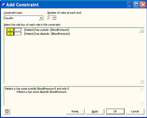Select yellow role box numbered 1
Screen dimensions: 147x118
click(10, 30)
